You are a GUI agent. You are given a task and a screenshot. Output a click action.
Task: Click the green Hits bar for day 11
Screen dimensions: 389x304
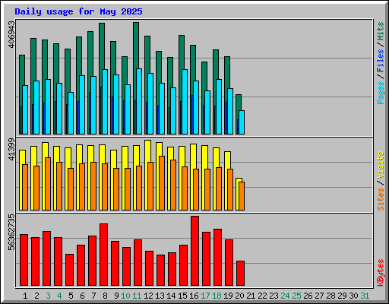pos(136,45)
